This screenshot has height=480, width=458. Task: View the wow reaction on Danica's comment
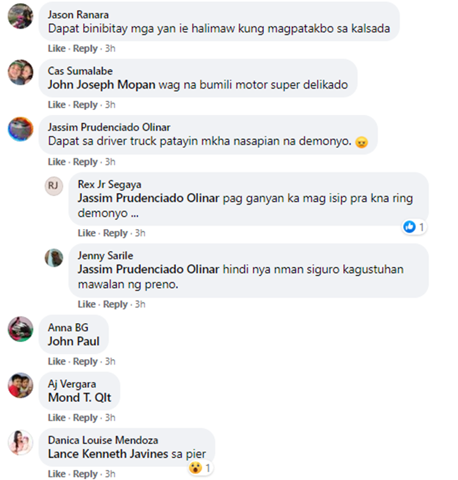pos(200,468)
